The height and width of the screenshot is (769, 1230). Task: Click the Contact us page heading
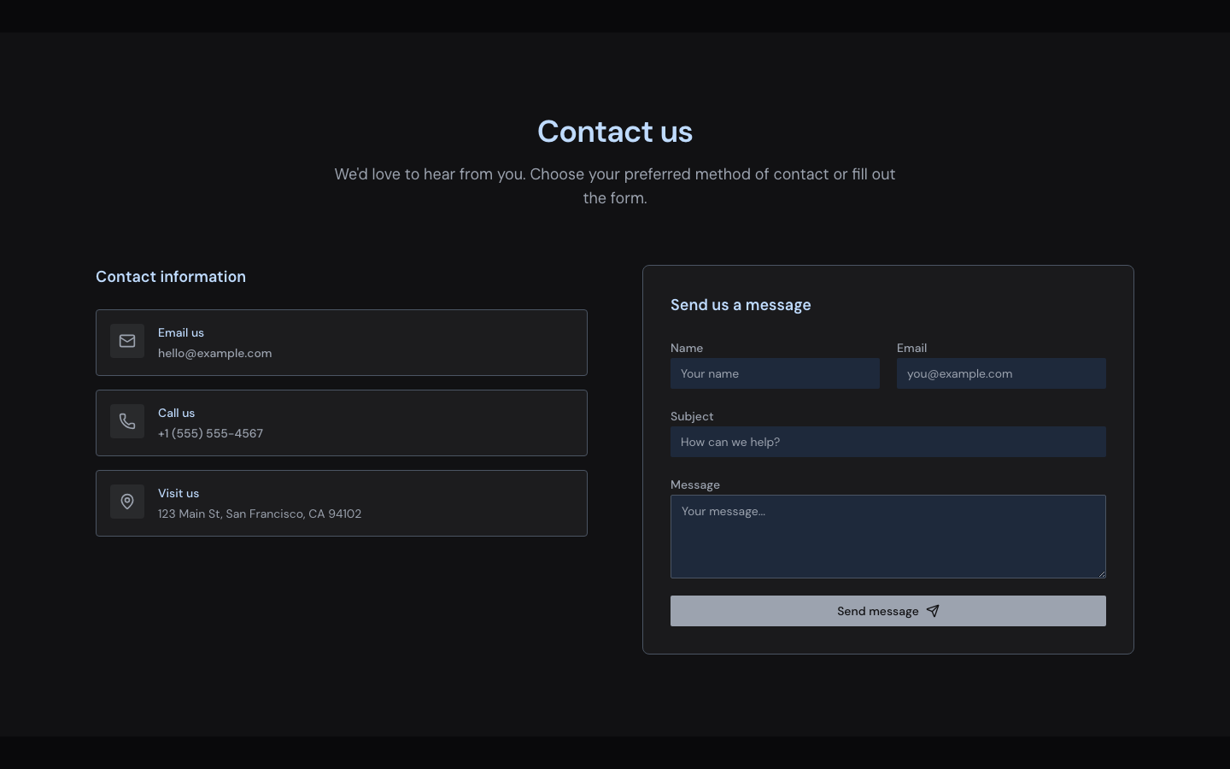tap(615, 132)
